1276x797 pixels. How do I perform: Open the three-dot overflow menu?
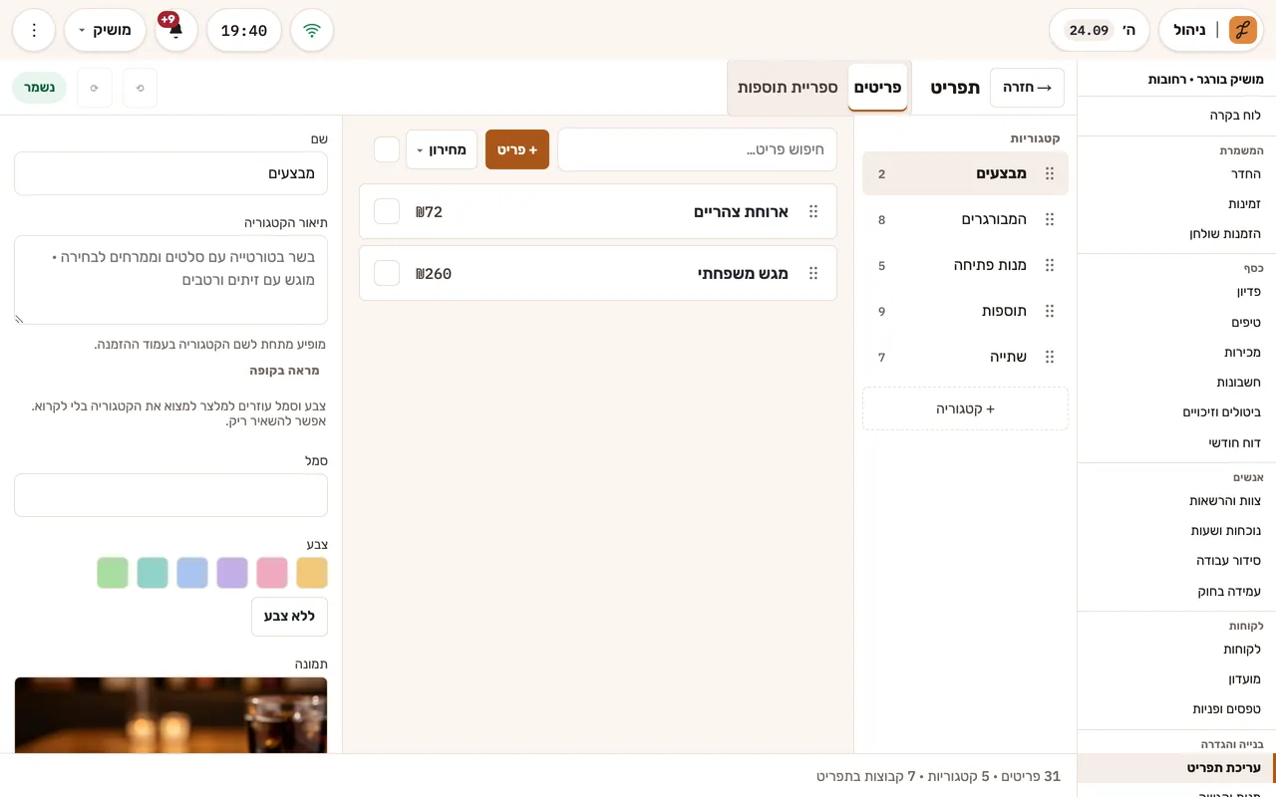pos(34,30)
